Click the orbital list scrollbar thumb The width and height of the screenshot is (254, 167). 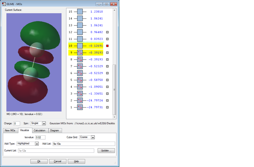tap(114, 90)
